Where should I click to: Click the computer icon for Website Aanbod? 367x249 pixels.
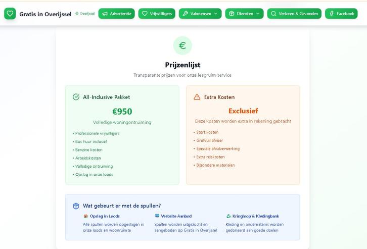(157, 216)
